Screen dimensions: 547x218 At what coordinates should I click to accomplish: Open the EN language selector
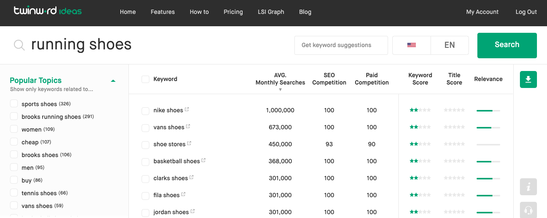tap(450, 45)
